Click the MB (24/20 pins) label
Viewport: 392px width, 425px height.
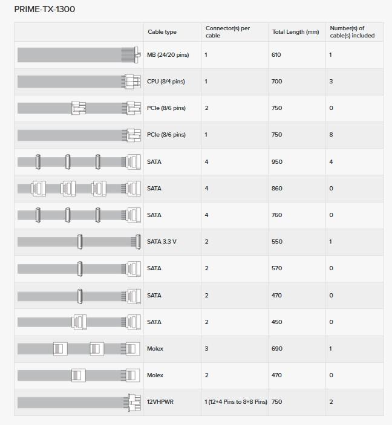168,55
